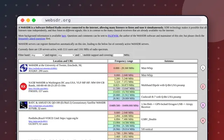Click the 8.825 - 10.873 MHz cell
224x140 pixels.
click(x=124, y=85)
